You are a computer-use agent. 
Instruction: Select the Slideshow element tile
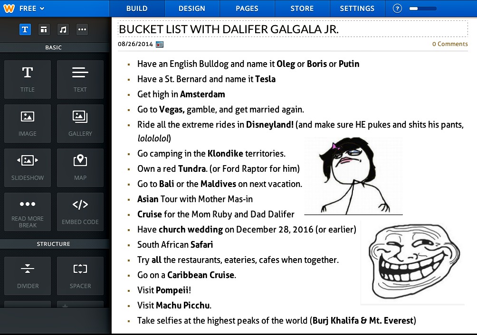tap(28, 167)
